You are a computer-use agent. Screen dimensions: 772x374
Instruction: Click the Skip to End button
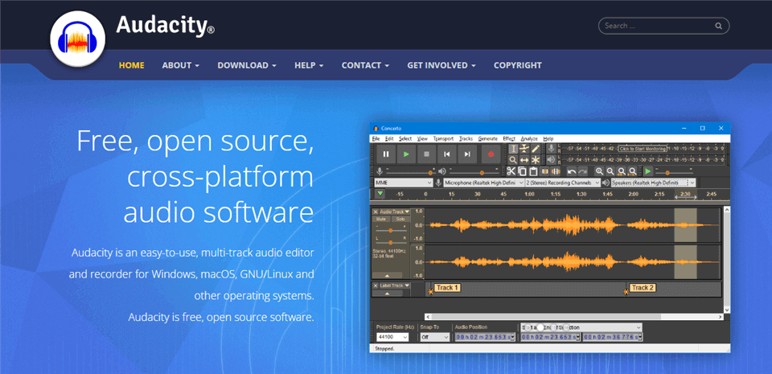467,154
